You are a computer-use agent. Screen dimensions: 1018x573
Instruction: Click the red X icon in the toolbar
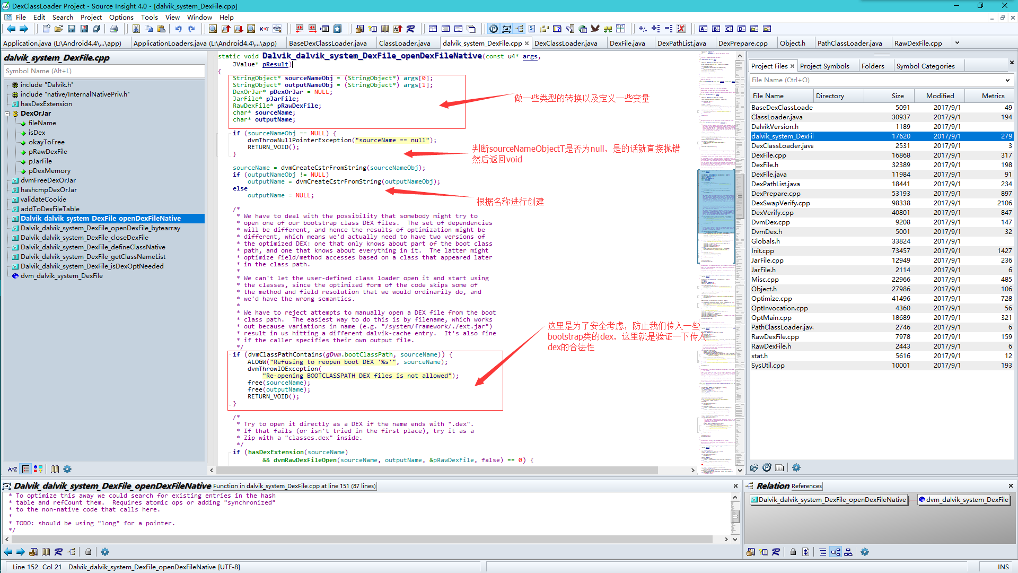click(x=681, y=29)
